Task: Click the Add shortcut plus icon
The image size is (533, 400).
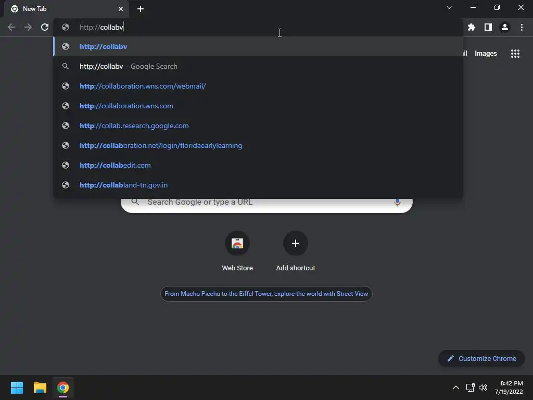Action: pos(296,243)
